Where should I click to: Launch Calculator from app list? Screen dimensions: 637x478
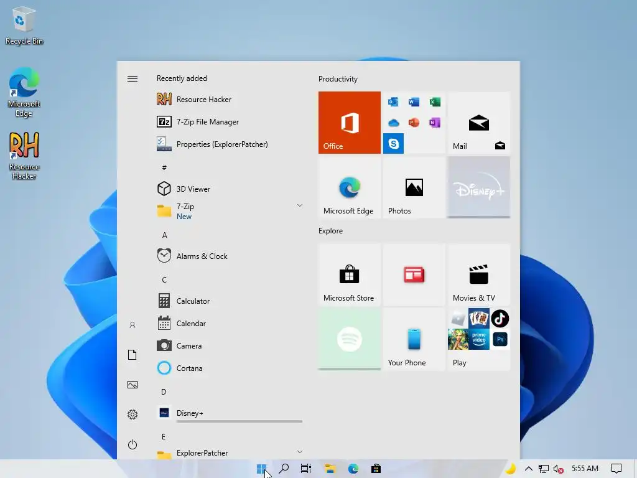pyautogui.click(x=230, y=301)
